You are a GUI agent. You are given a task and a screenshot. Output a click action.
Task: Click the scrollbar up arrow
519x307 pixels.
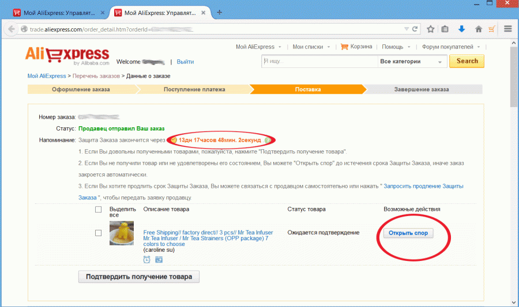(x=514, y=43)
